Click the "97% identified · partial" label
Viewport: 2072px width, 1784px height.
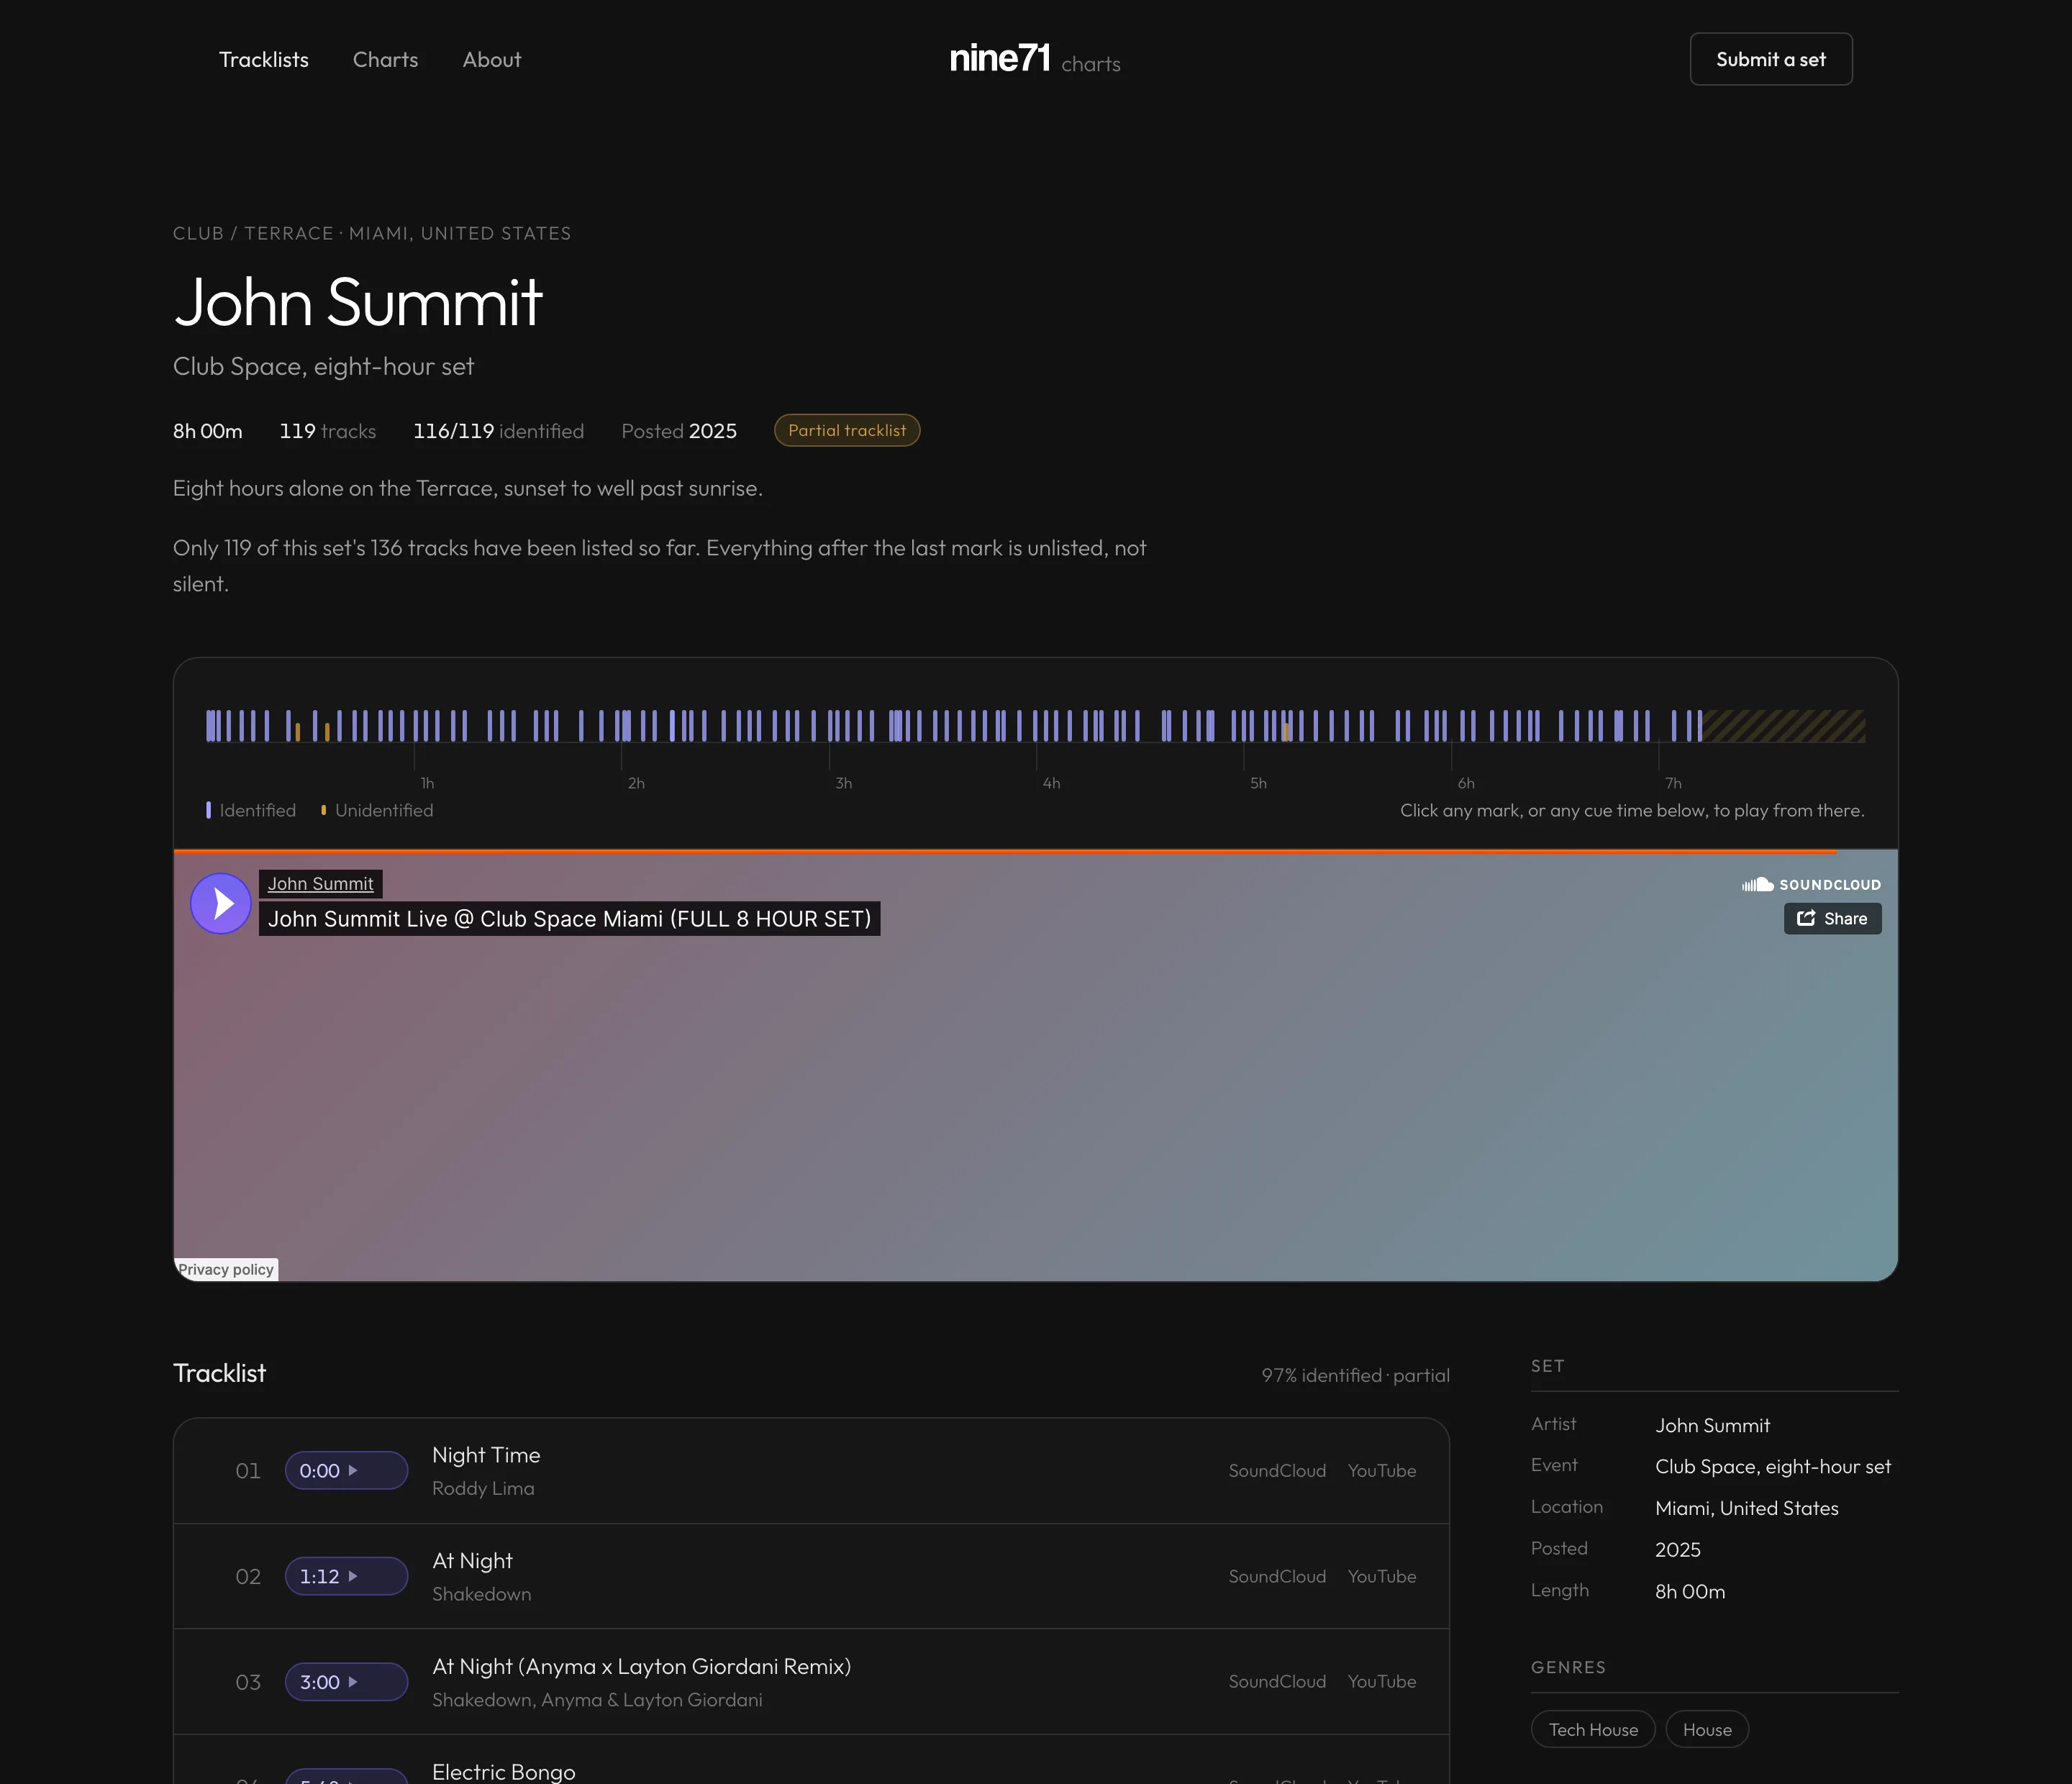point(1355,1375)
